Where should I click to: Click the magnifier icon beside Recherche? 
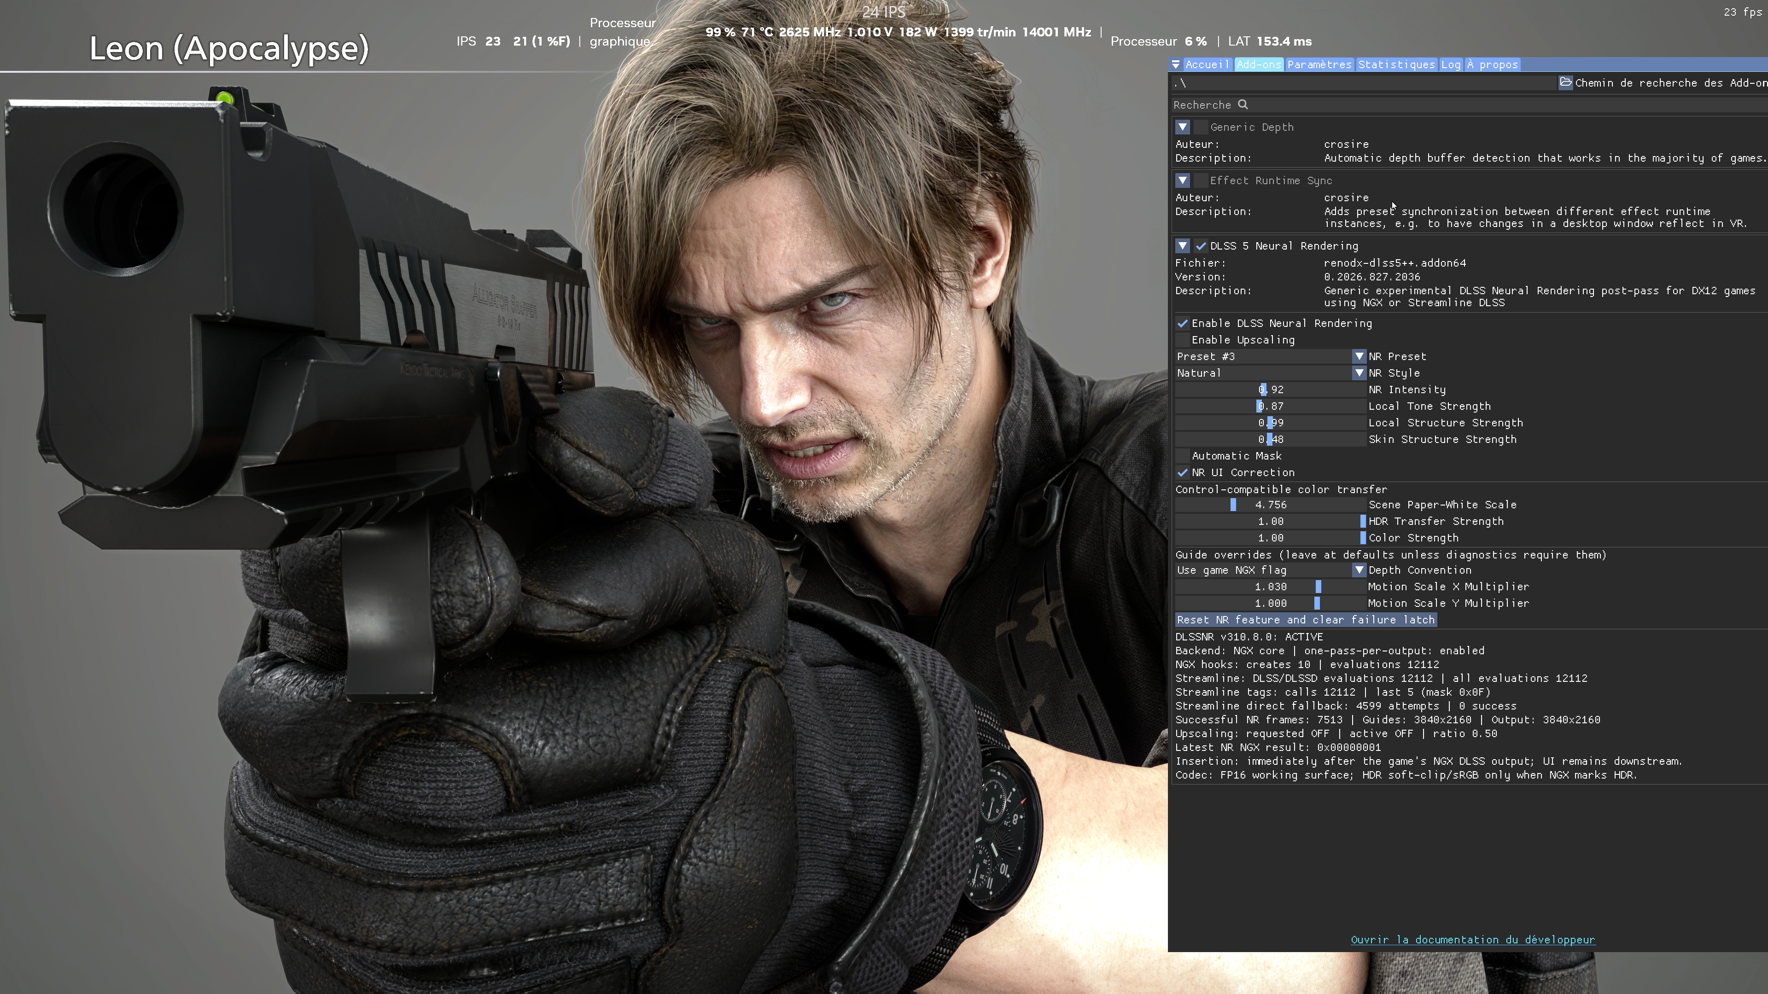pos(1243,105)
